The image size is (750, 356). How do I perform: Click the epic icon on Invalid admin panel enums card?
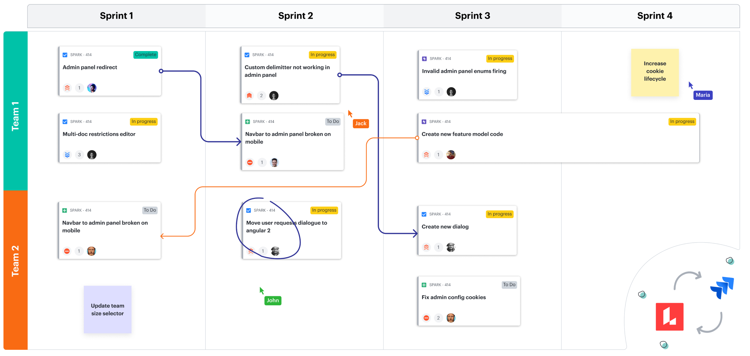[424, 59]
